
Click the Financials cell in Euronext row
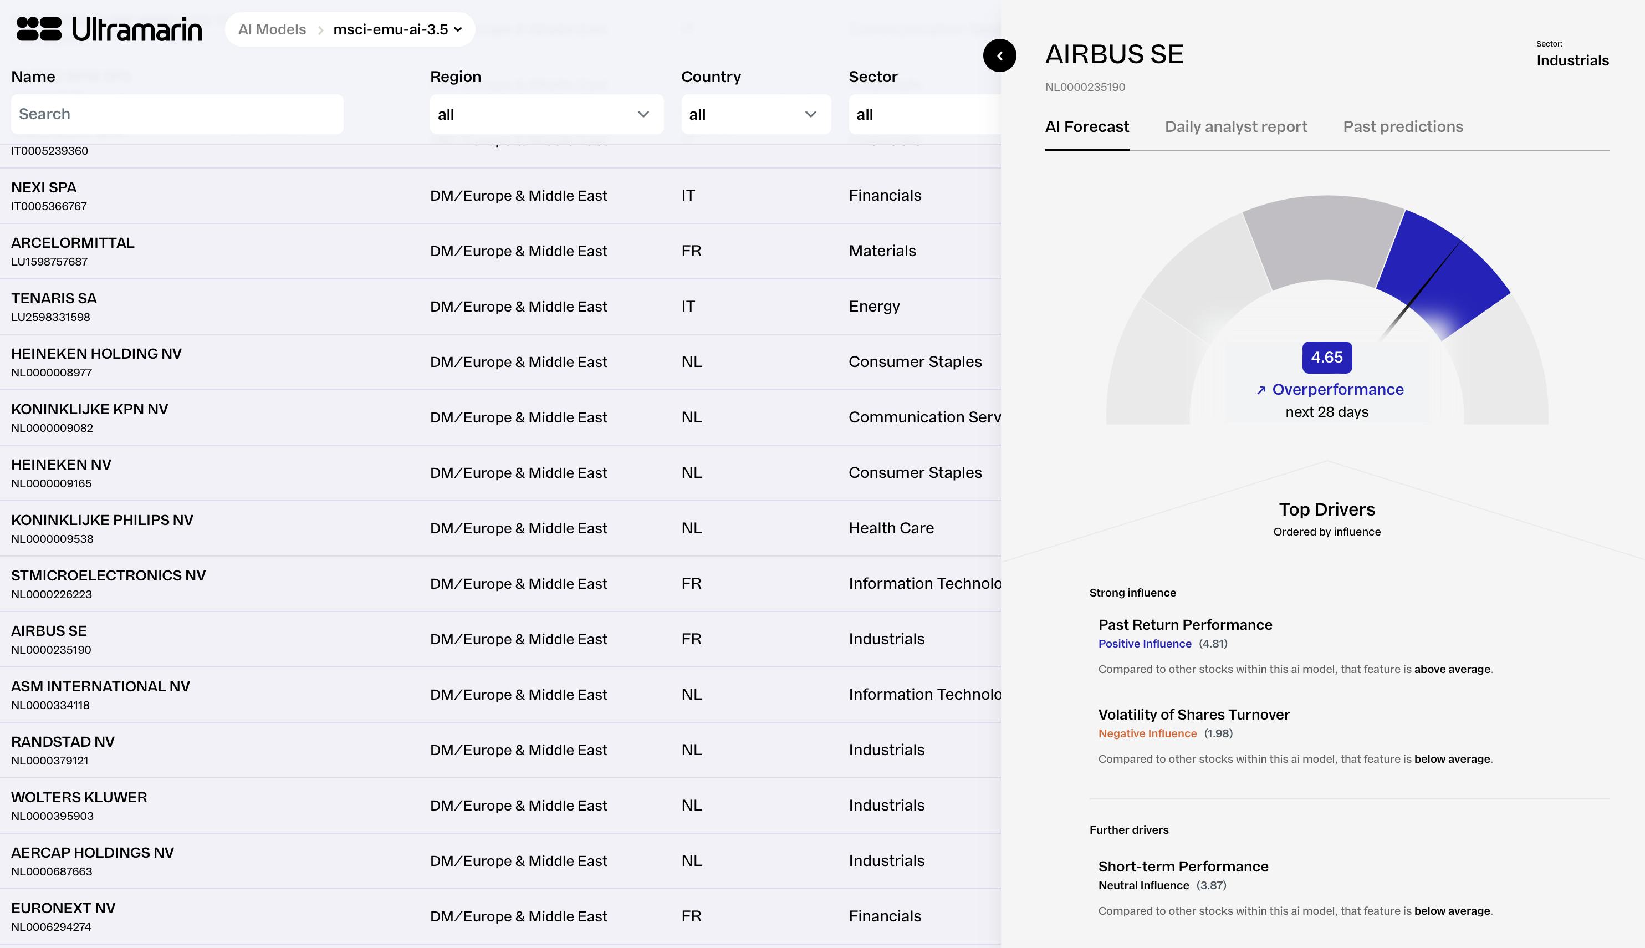(x=885, y=916)
